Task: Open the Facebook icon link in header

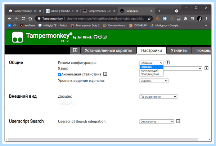Action: click(x=100, y=37)
